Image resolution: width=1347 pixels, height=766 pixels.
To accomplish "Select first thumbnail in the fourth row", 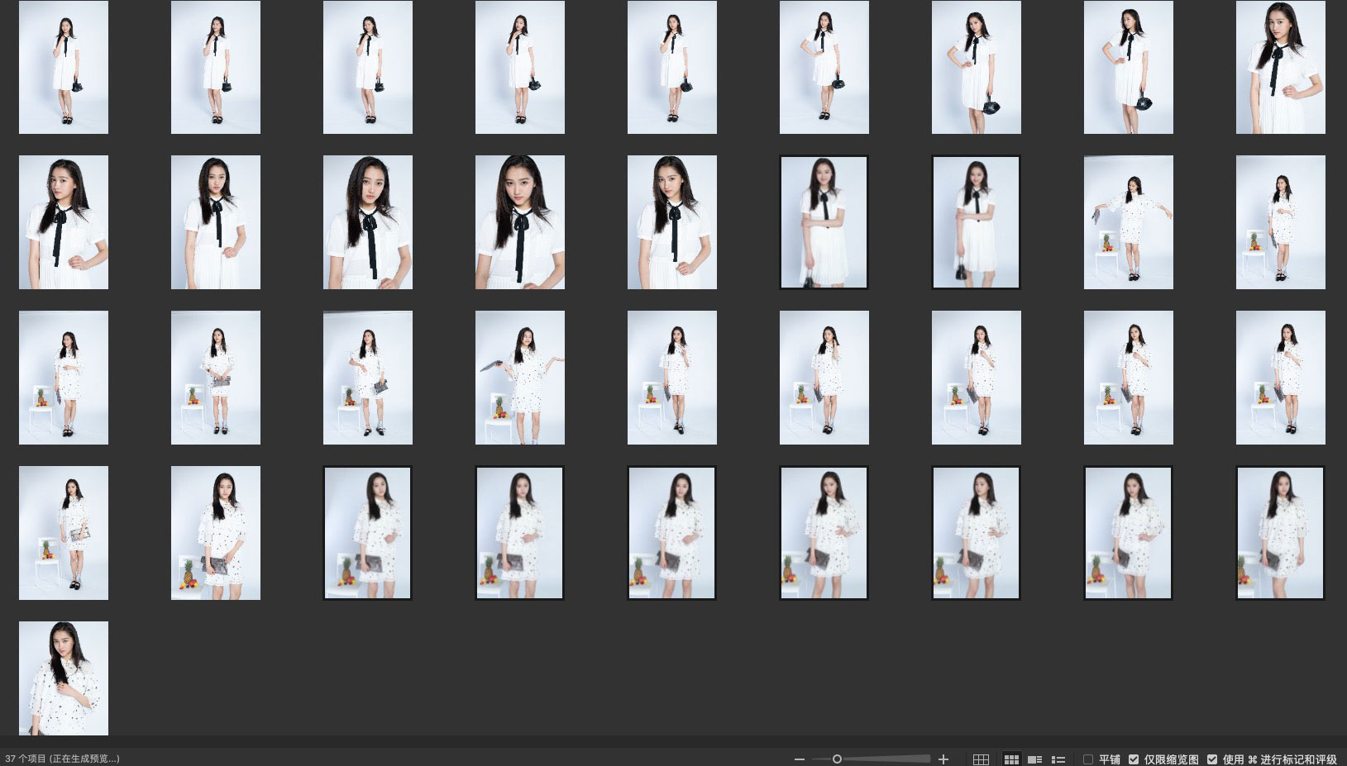I will coord(64,533).
